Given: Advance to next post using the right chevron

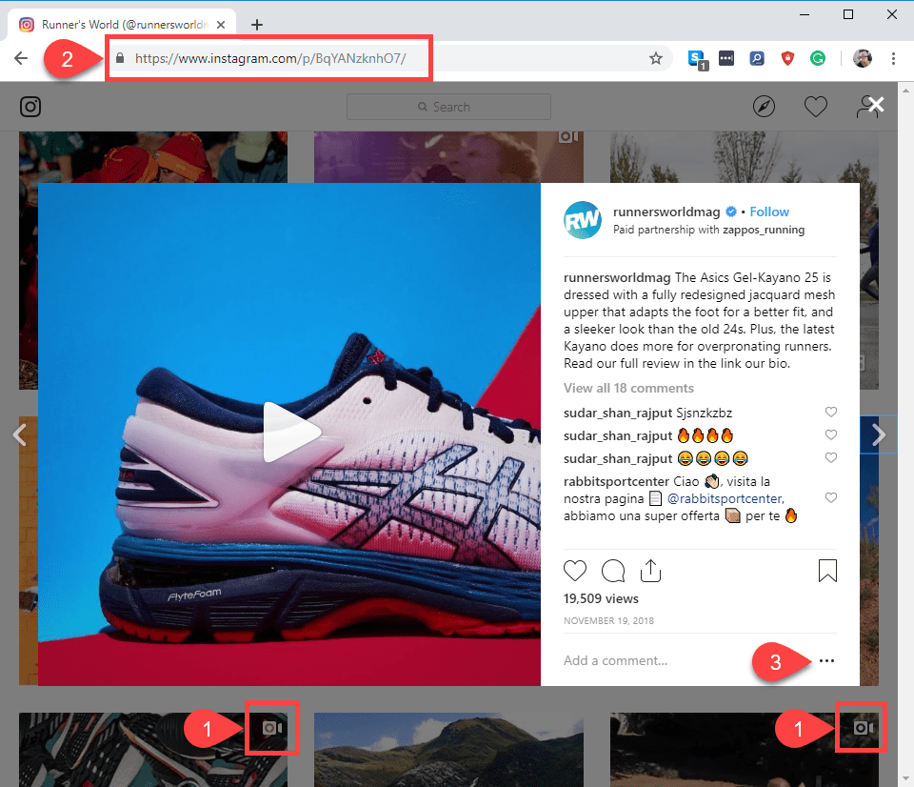Looking at the screenshot, I should tap(878, 434).
